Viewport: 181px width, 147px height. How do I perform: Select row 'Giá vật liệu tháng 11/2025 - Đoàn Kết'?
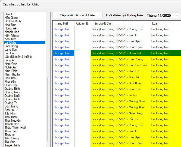(120, 53)
